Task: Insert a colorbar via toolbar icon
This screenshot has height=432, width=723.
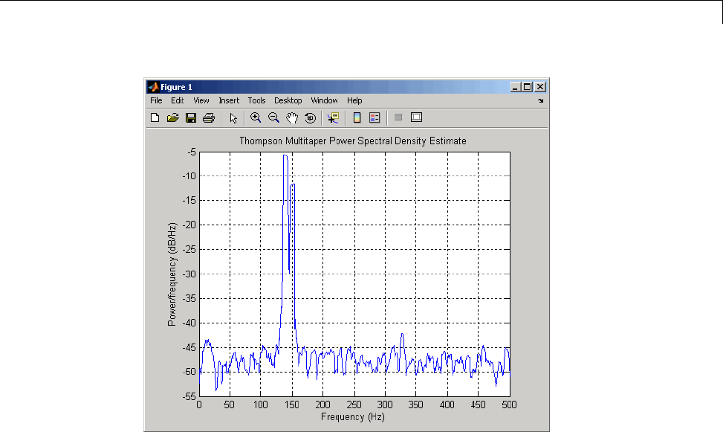Action: click(x=357, y=117)
